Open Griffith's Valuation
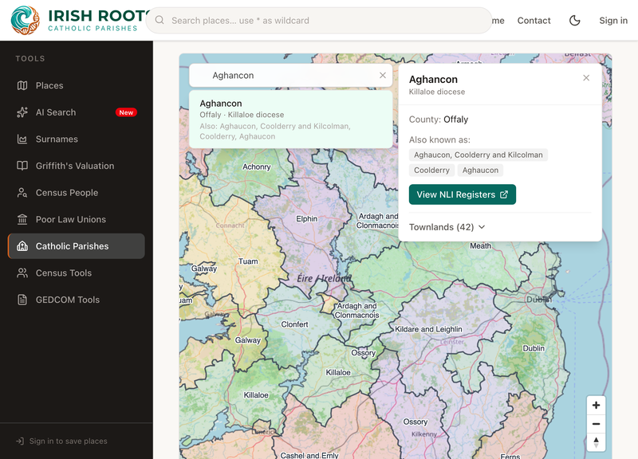 (76, 166)
